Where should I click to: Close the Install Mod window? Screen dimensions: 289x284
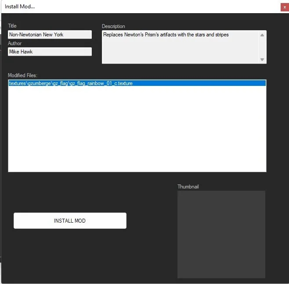pyautogui.click(x=285, y=7)
